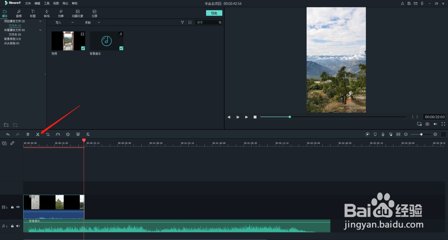The width and height of the screenshot is (448, 240).
Task: Toggle lock on video track 1
Action: [12, 207]
